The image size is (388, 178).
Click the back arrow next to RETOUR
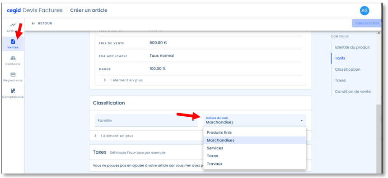[33, 23]
